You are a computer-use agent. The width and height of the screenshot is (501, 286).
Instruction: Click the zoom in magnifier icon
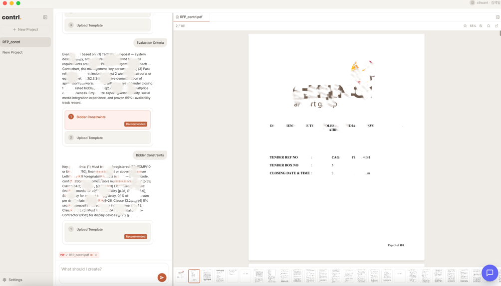point(481,26)
